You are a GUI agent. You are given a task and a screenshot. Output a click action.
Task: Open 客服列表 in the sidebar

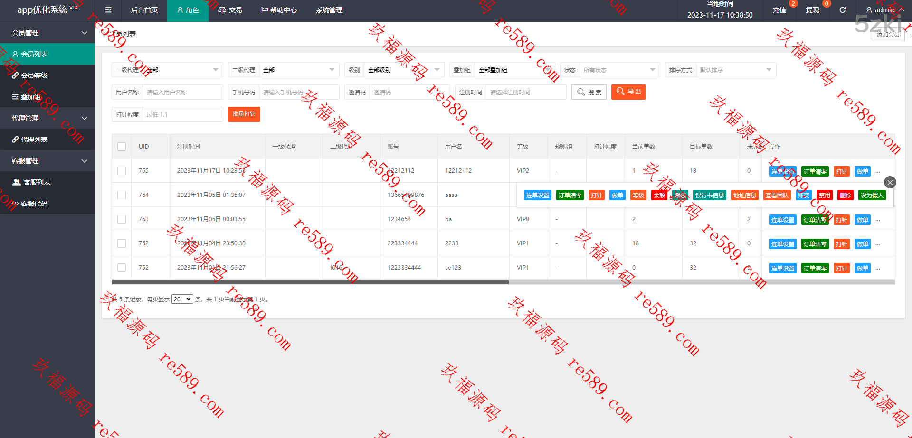[x=37, y=182]
